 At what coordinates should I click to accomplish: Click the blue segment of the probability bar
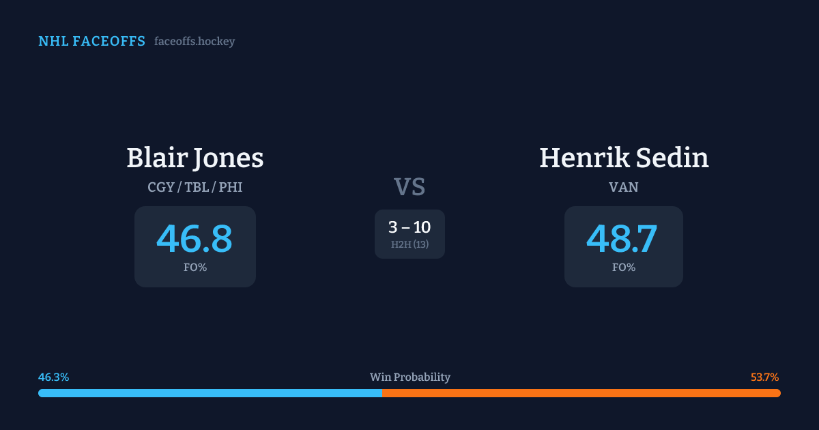tap(205, 393)
